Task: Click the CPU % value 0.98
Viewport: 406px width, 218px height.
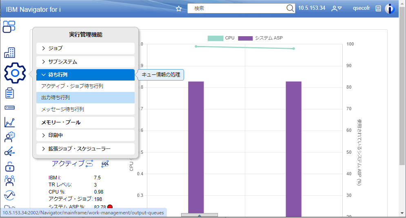Action: pyautogui.click(x=99, y=192)
